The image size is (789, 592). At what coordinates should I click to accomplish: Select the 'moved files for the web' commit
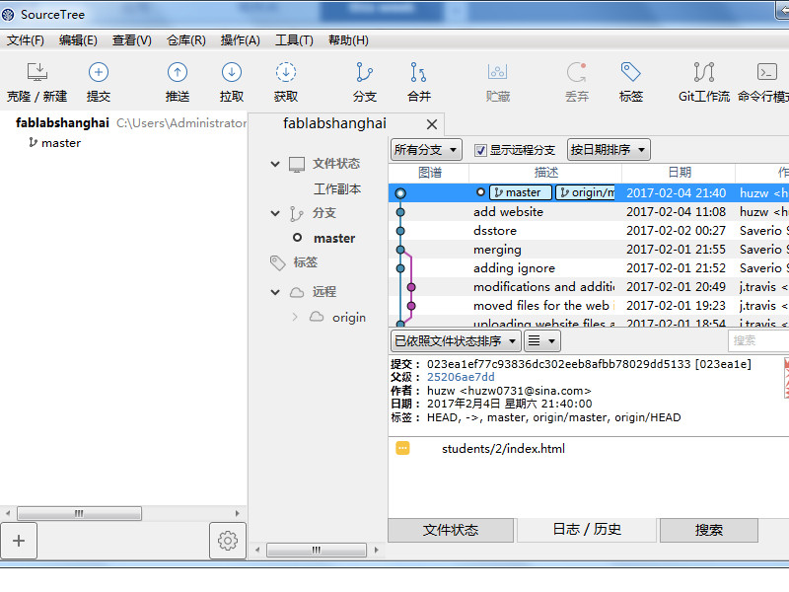pyautogui.click(x=589, y=306)
